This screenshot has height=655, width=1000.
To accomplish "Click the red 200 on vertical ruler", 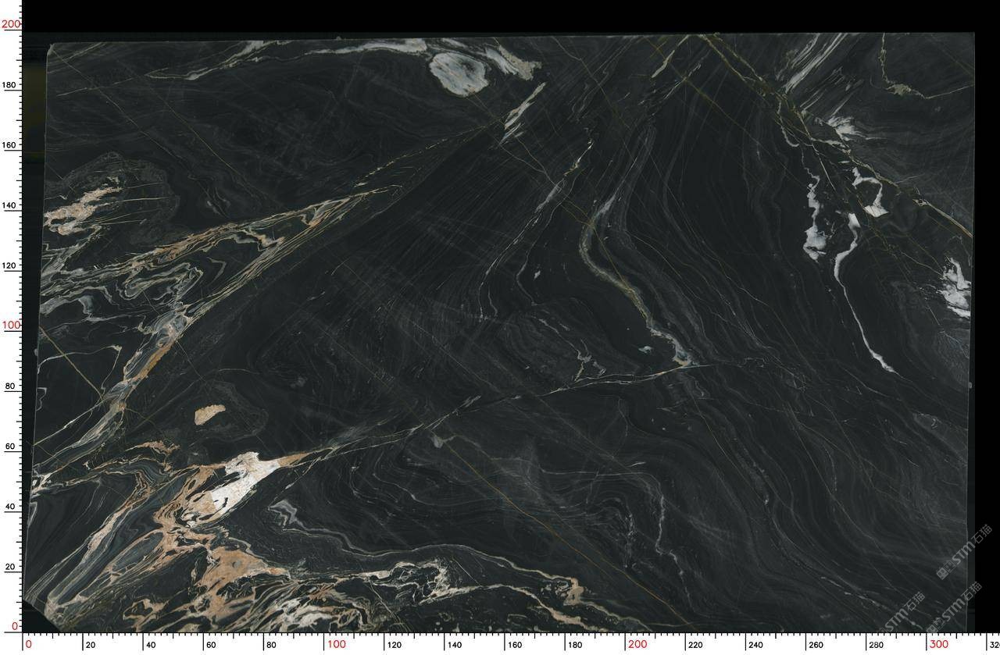I will 10,24.
